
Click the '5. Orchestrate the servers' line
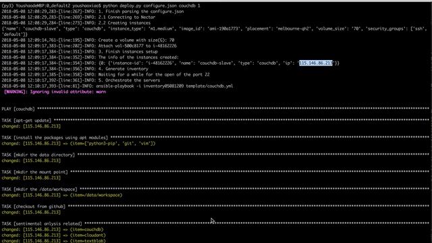(81, 80)
